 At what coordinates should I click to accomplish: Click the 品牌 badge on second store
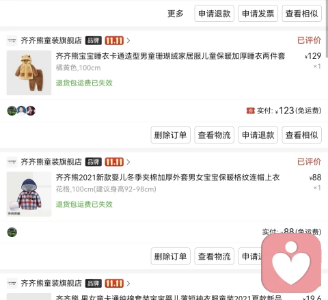point(94,162)
